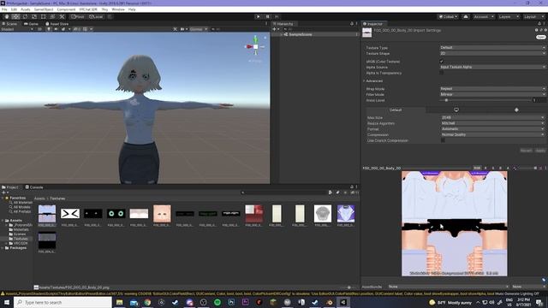Open Filter Mode dropdown
This screenshot has height=308, width=548.
tap(492, 95)
